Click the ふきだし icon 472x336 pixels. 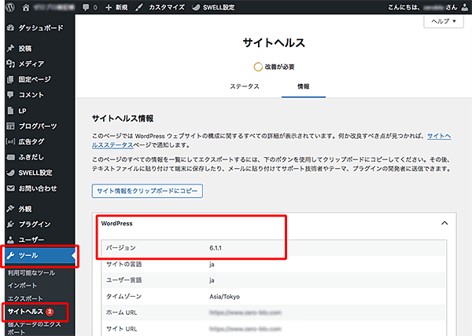tap(10, 157)
